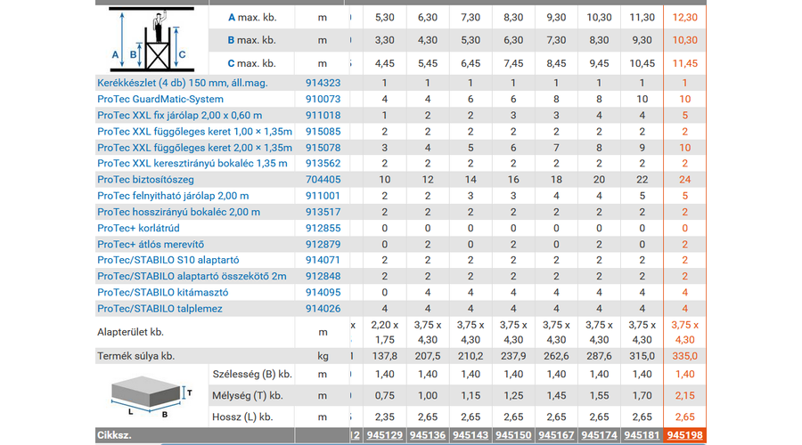Select the highlighted 24 biztosítószeg quantity
The image size is (802, 445).
click(685, 180)
